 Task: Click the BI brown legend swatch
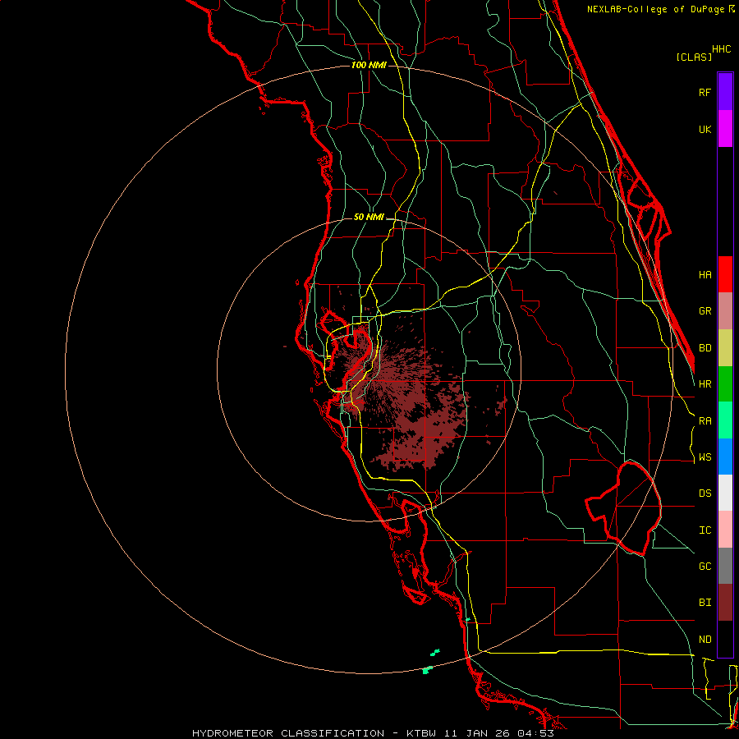[725, 603]
